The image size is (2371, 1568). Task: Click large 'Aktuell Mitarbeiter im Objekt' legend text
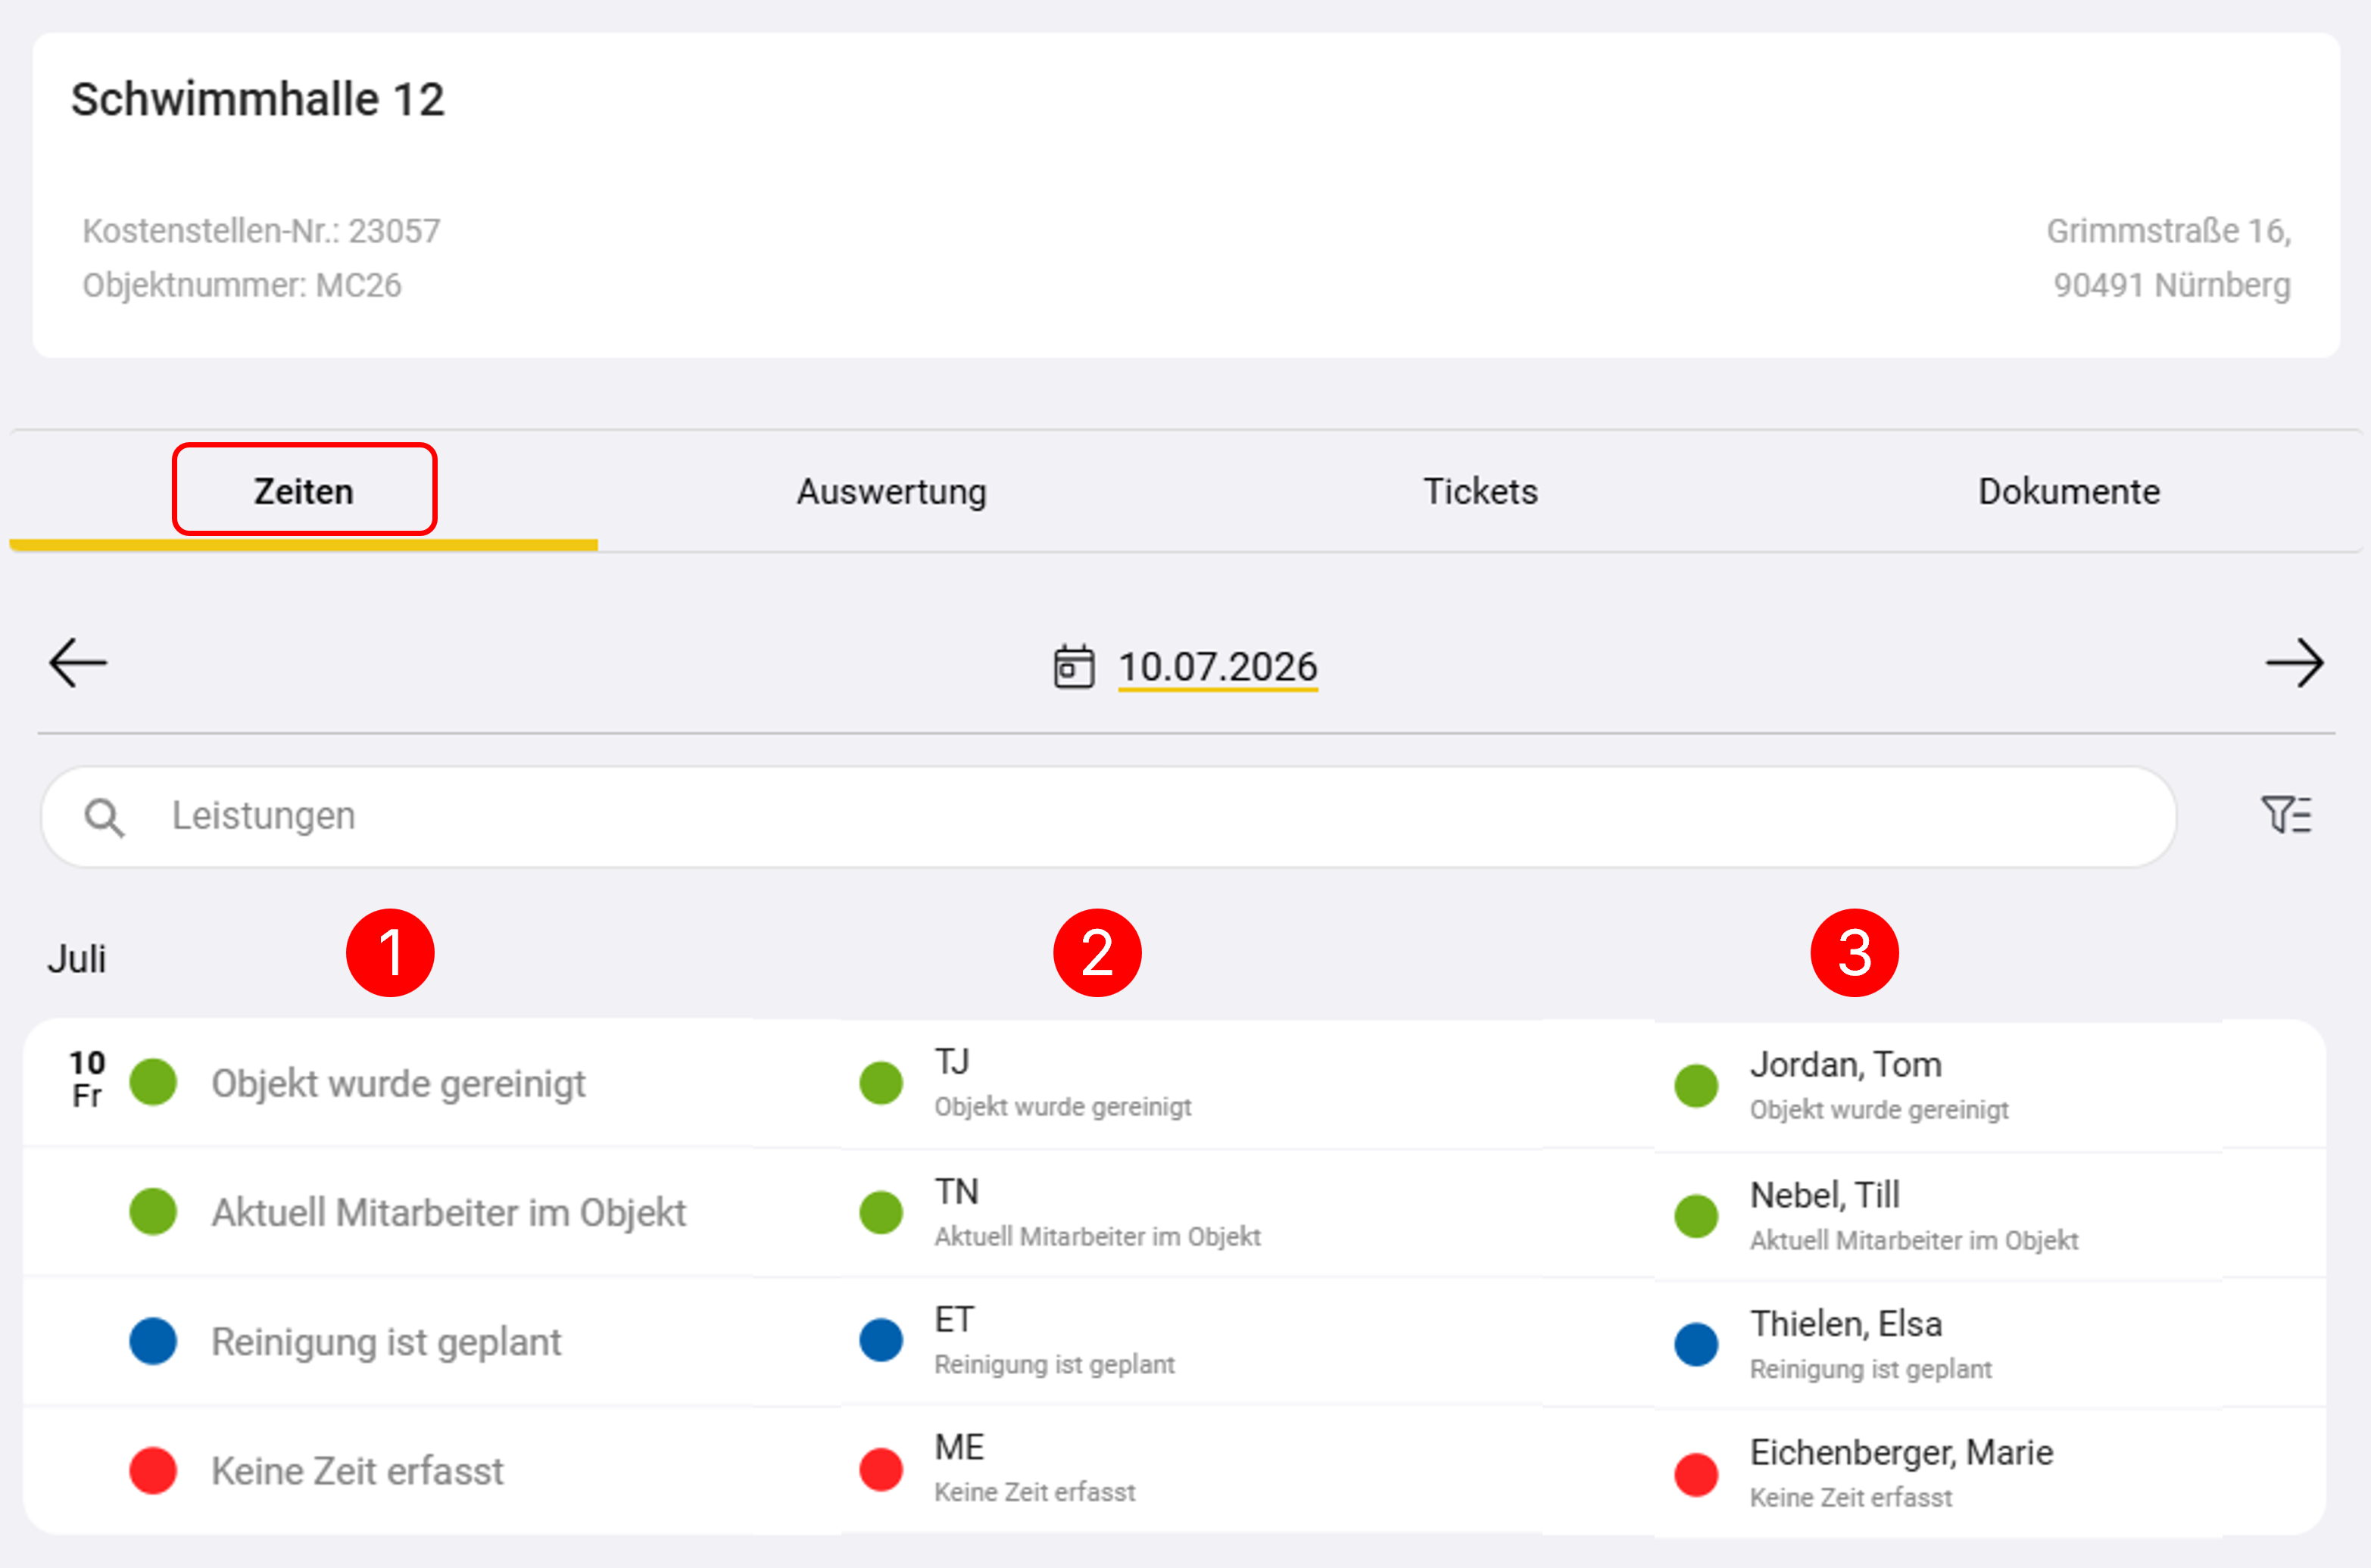pos(448,1213)
